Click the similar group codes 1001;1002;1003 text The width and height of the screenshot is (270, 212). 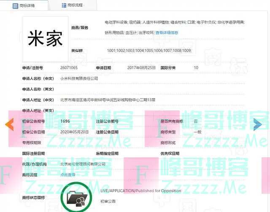[x=149, y=51]
